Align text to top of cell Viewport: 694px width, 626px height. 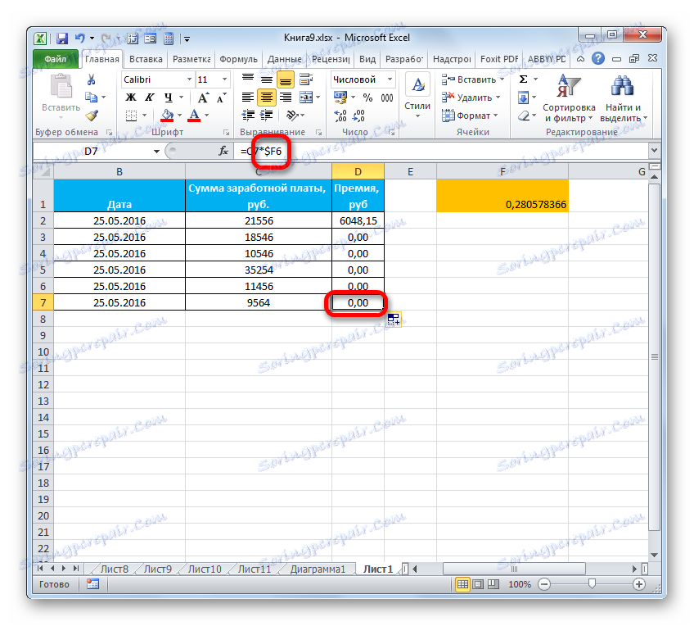click(248, 79)
